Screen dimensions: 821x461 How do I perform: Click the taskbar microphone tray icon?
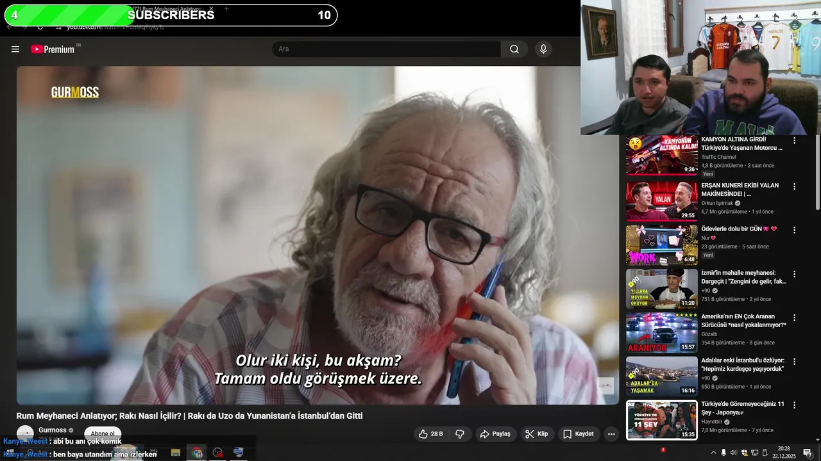(x=724, y=453)
